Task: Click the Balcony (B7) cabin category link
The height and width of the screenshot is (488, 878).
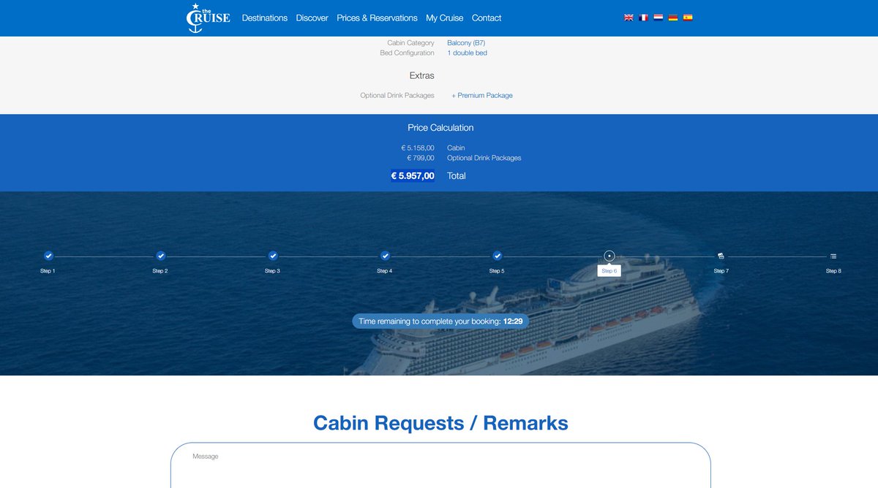Action: (x=466, y=43)
